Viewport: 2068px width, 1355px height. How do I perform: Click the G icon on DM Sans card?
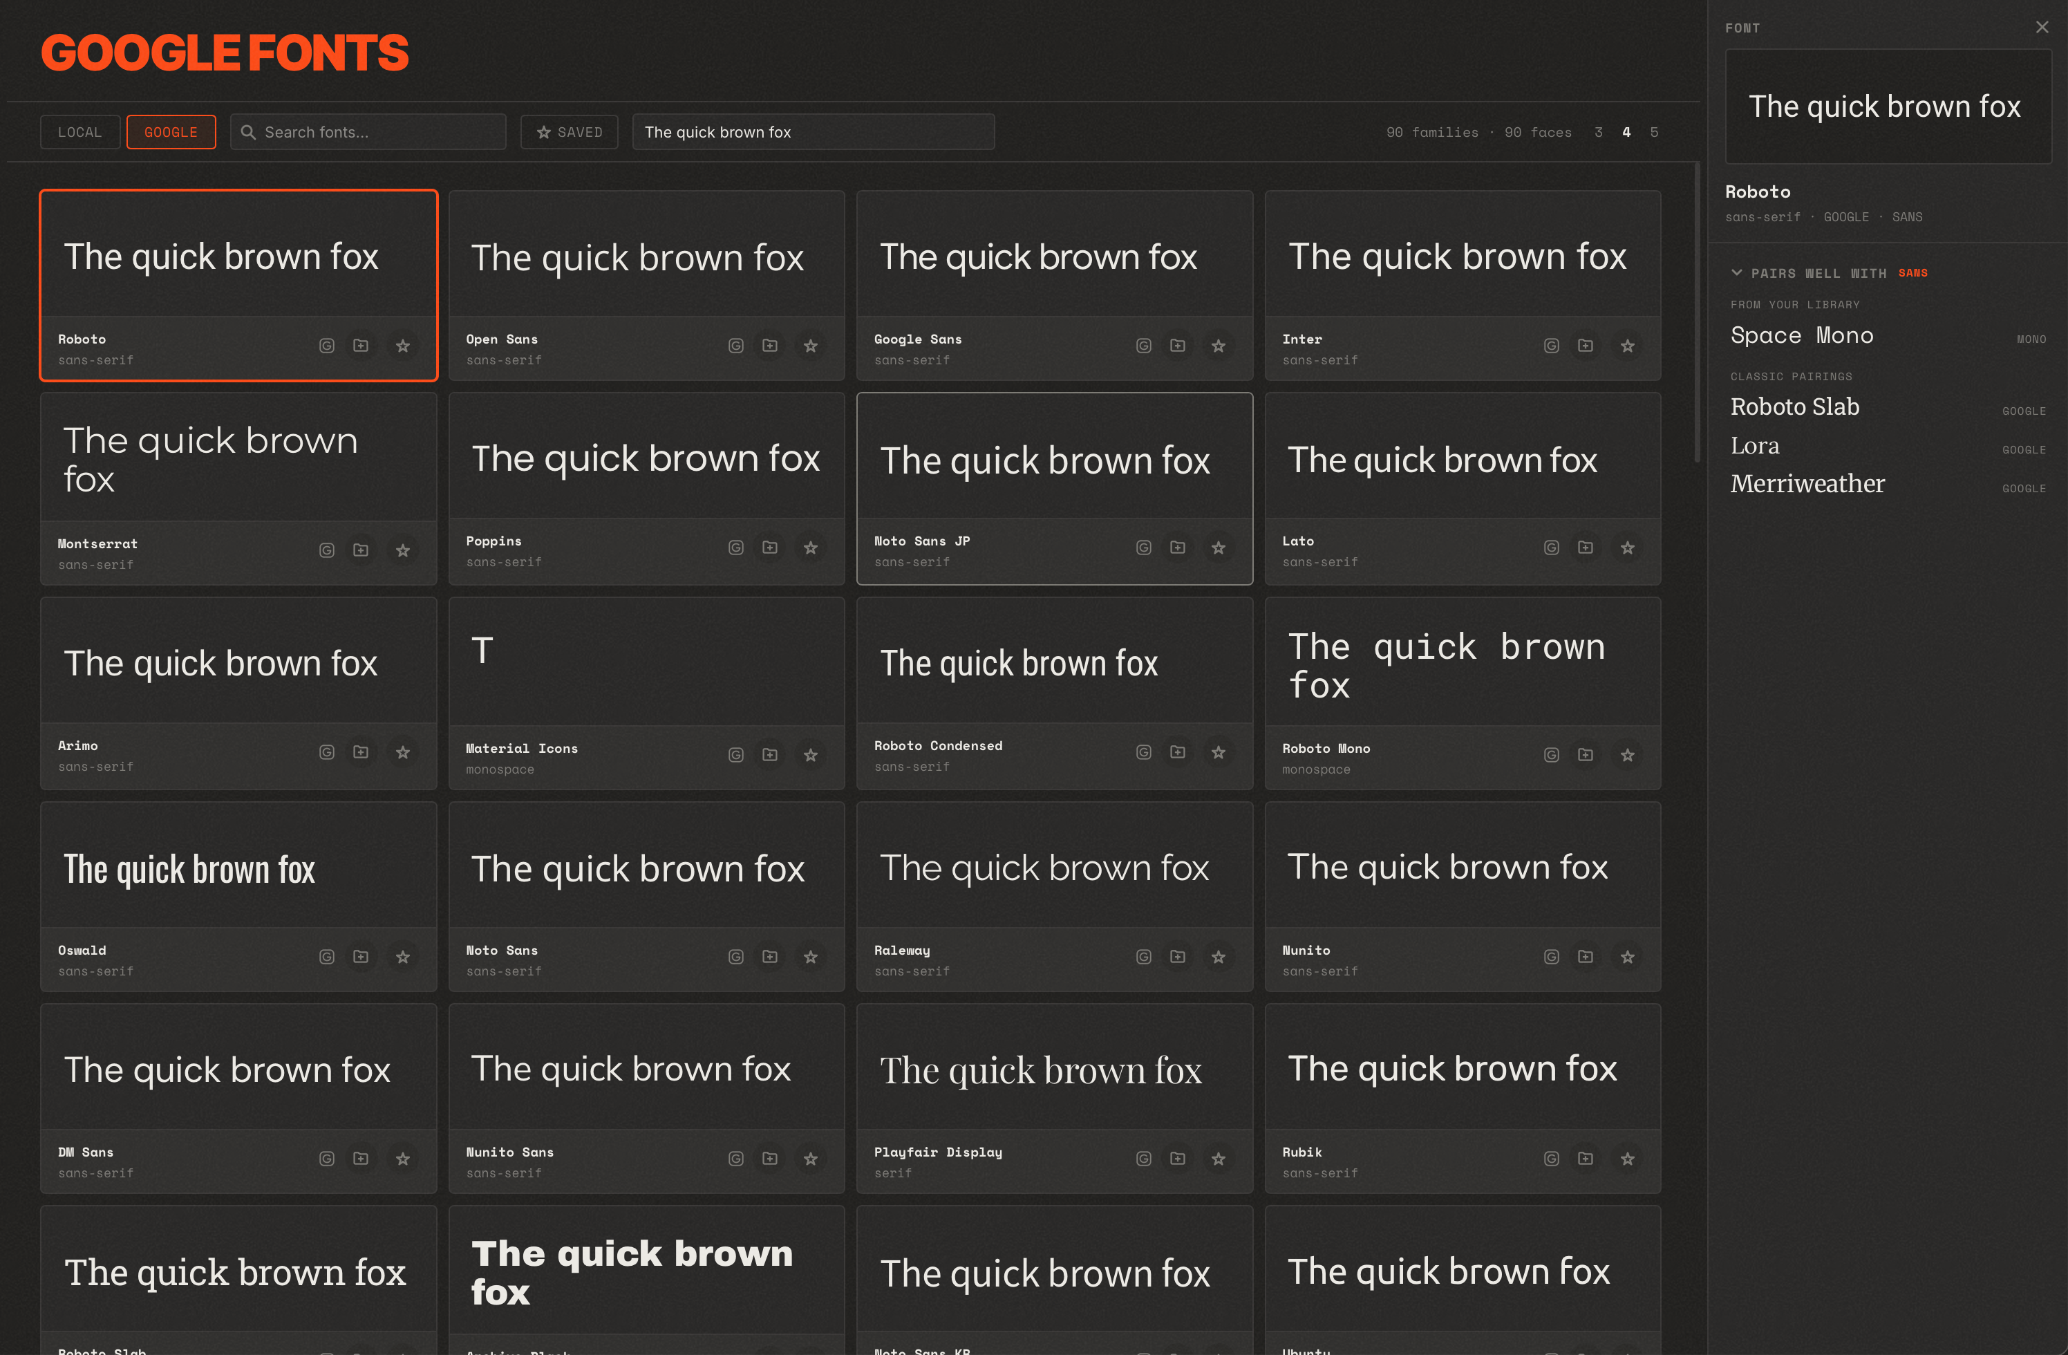click(x=327, y=1159)
